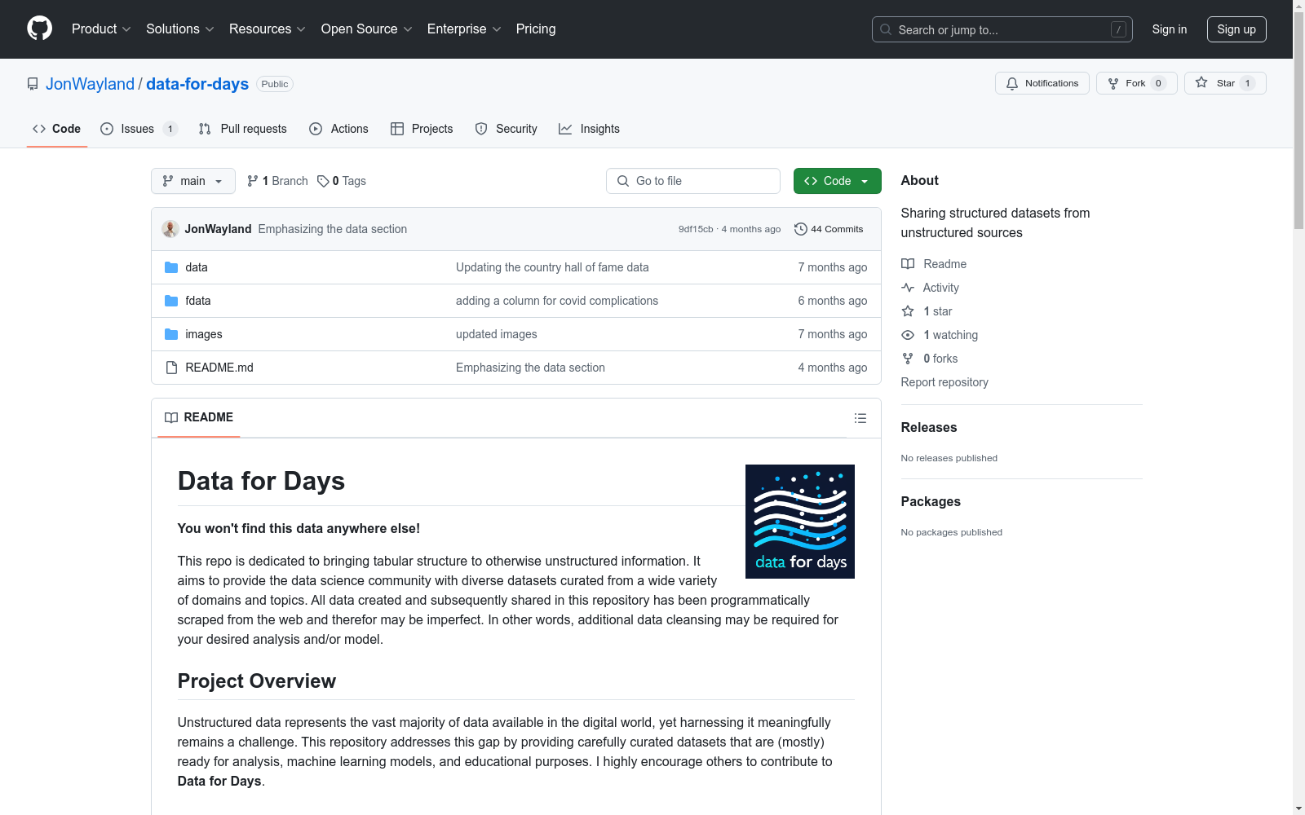1305x815 pixels.
Task: Click the commit history clock icon
Action: [x=800, y=229]
